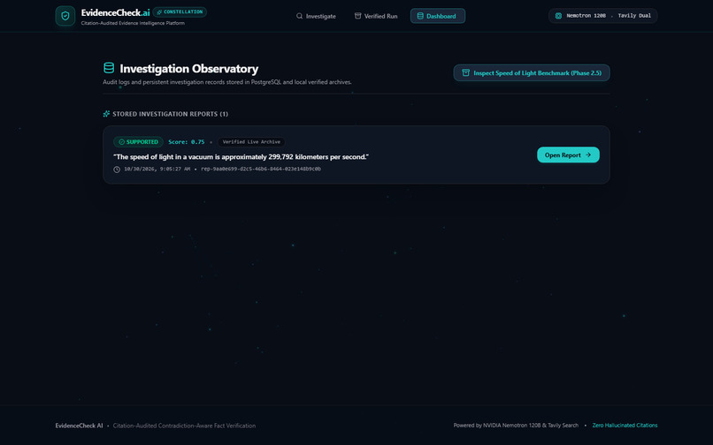
Task: Click the EvidenceCheck AI footer text
Action: (x=79, y=426)
